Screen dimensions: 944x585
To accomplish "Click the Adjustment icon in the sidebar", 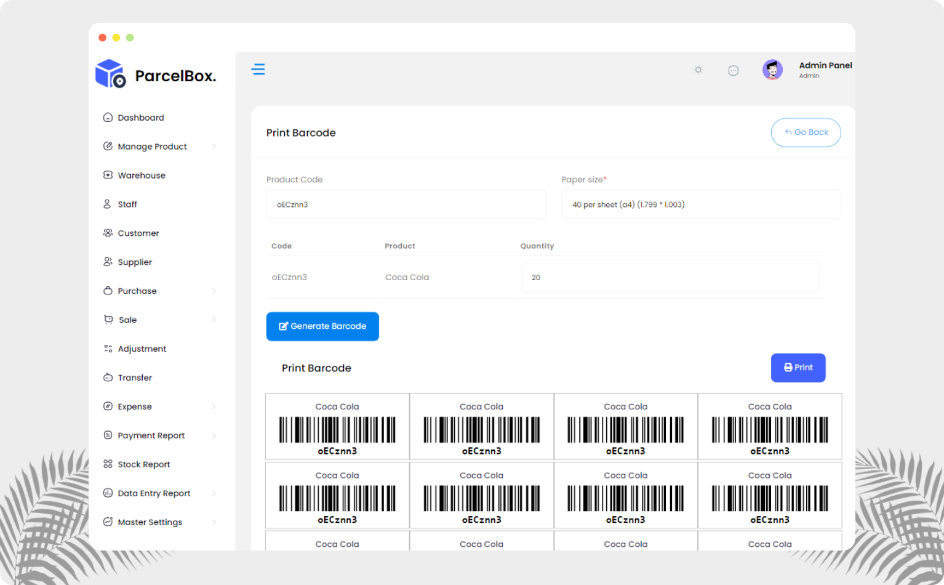I will click(x=108, y=349).
